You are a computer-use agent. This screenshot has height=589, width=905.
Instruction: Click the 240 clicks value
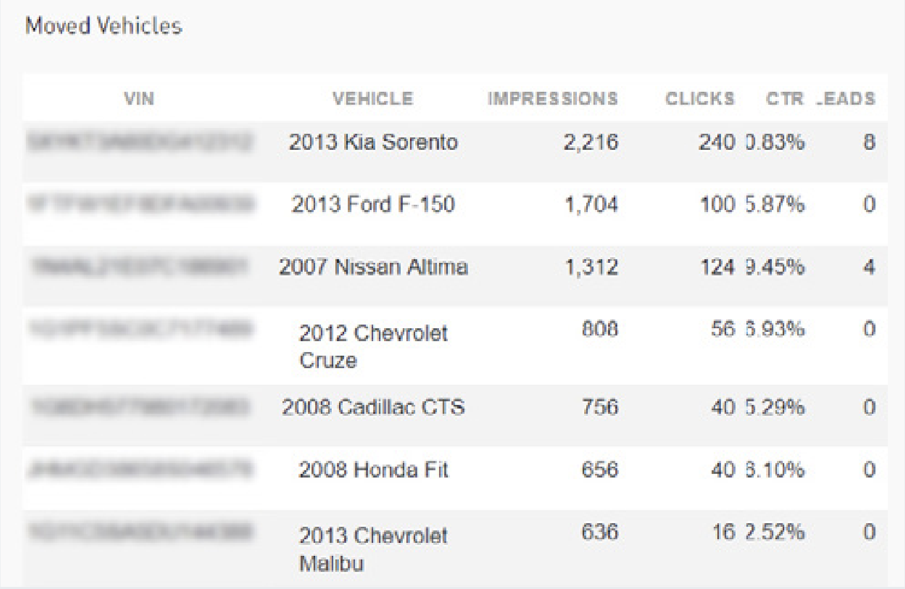(717, 142)
